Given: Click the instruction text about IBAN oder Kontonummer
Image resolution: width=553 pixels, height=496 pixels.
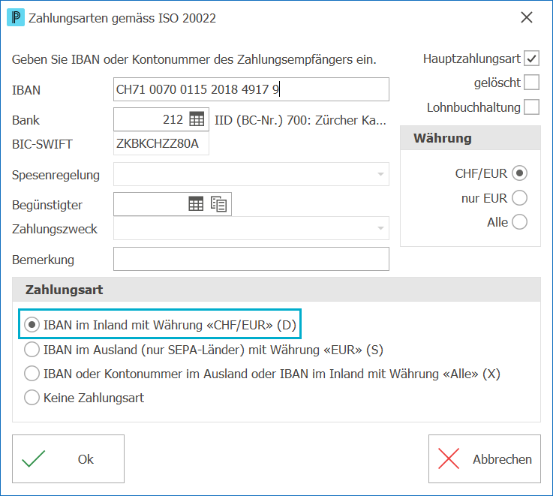Looking at the screenshot, I should [x=194, y=59].
